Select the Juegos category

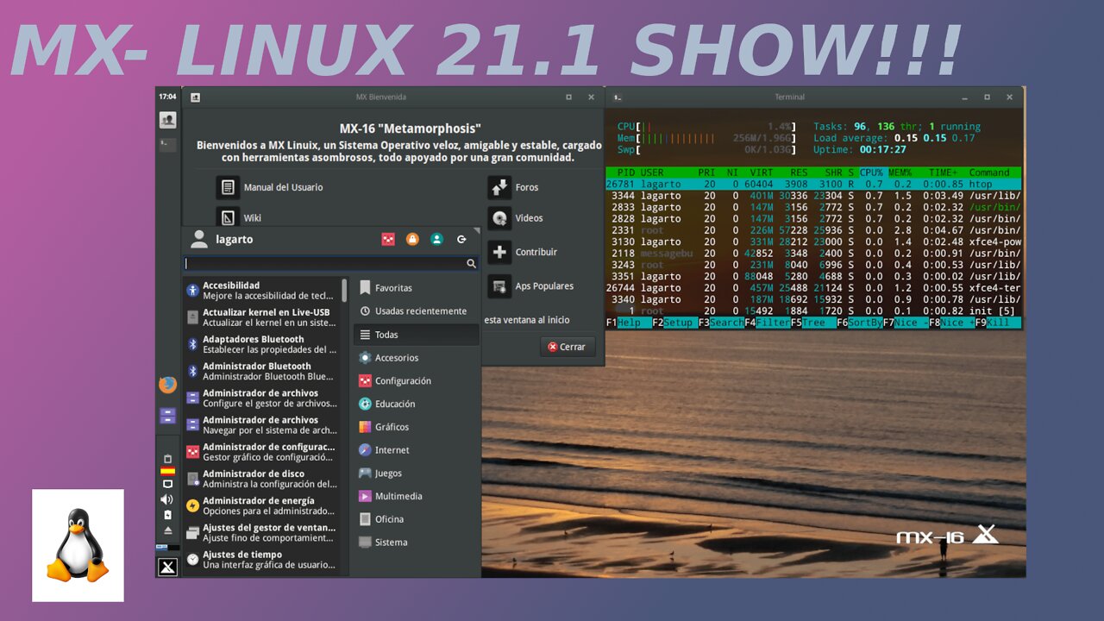coord(417,474)
